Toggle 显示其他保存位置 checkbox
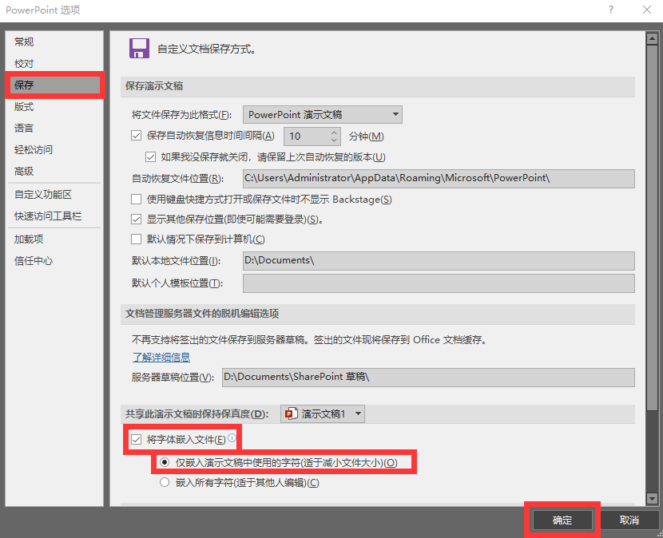The width and height of the screenshot is (663, 538). (x=136, y=220)
